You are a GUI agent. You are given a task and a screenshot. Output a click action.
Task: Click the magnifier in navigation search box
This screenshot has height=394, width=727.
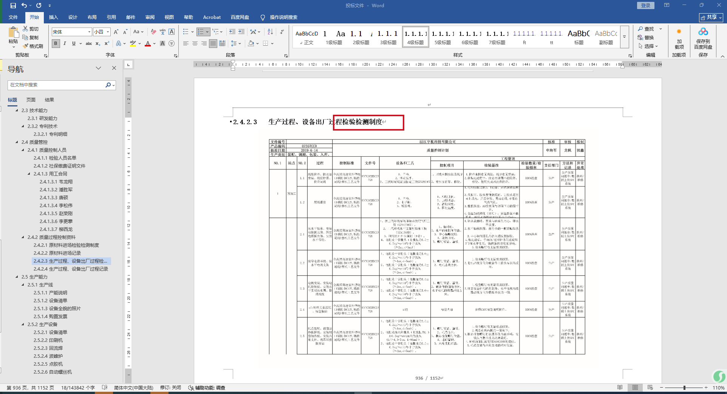click(x=108, y=85)
